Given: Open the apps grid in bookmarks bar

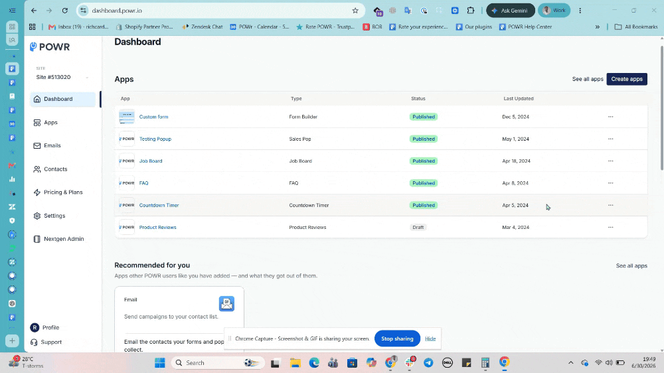Looking at the screenshot, I should pos(32,27).
